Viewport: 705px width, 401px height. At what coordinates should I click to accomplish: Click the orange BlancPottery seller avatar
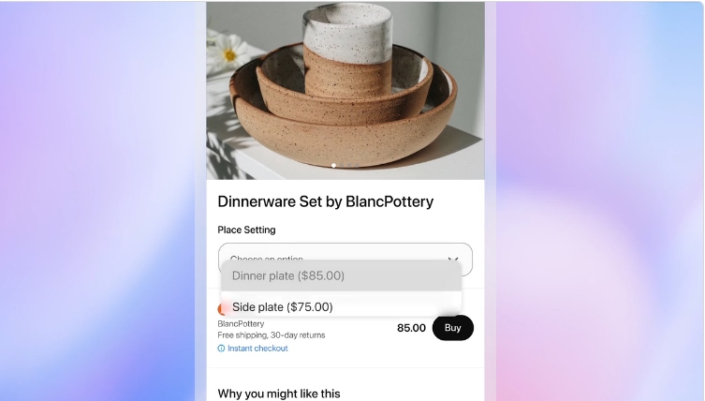coord(220,309)
